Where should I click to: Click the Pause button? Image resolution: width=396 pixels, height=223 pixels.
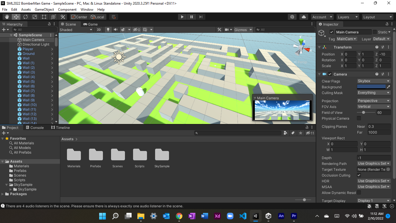191,17
